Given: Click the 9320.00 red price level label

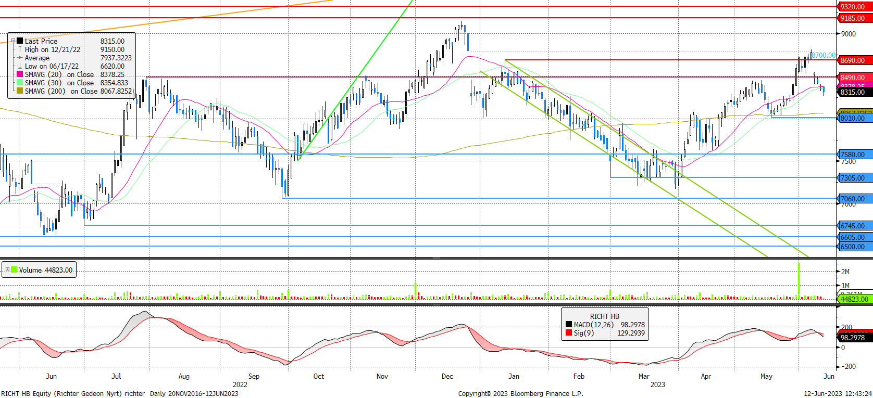Looking at the screenshot, I should 854,7.
